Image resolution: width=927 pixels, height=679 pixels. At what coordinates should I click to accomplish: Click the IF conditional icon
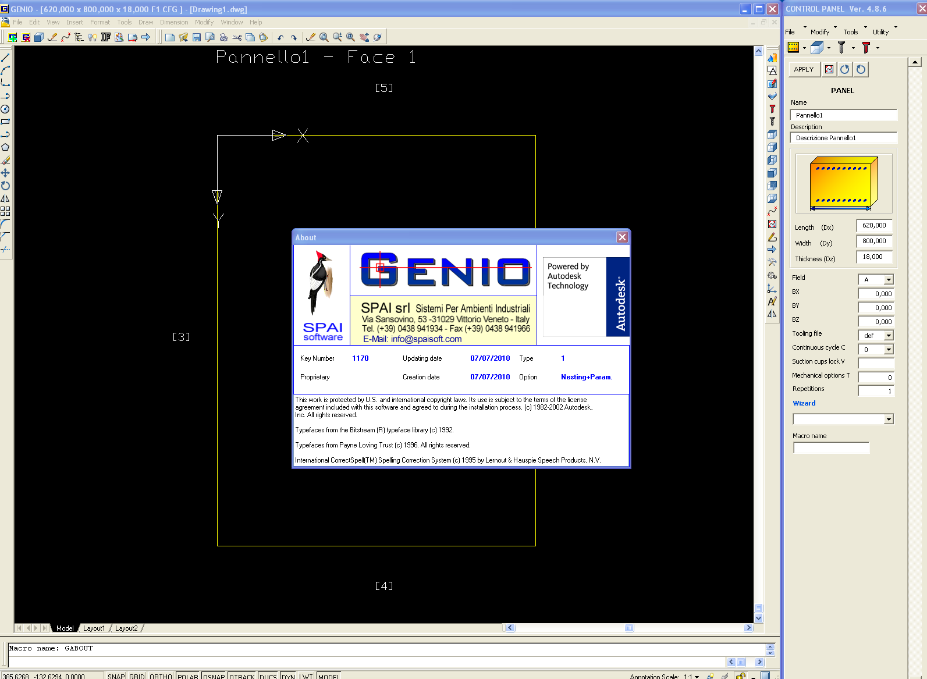point(106,37)
